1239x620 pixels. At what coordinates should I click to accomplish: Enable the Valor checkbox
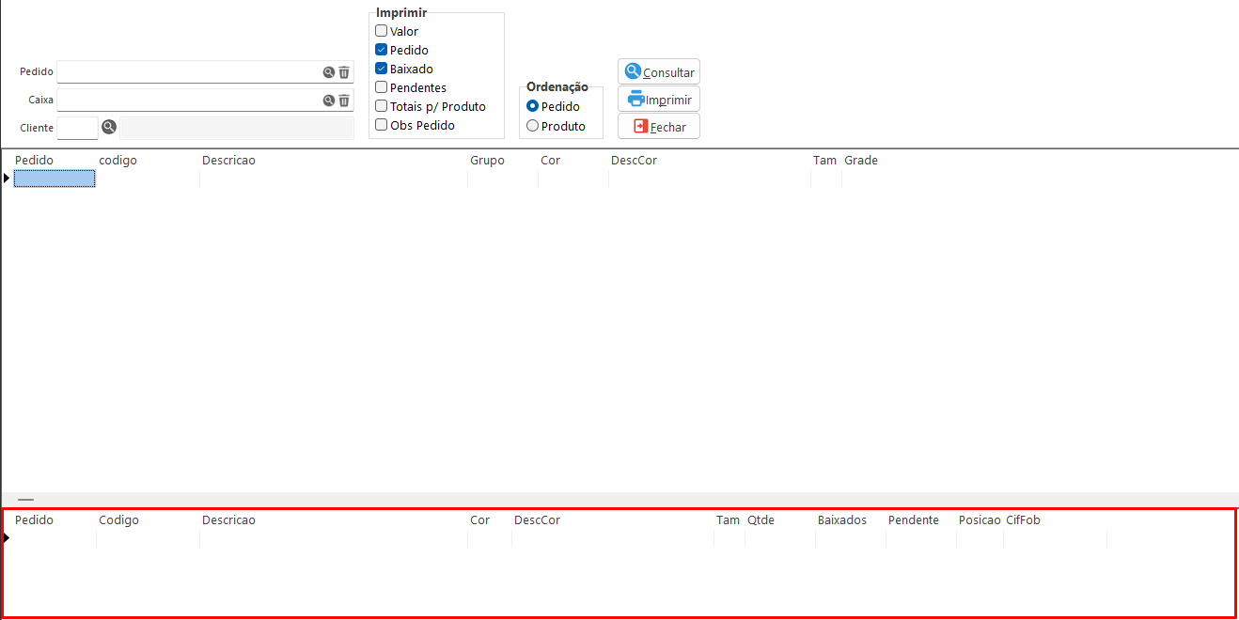pos(382,31)
